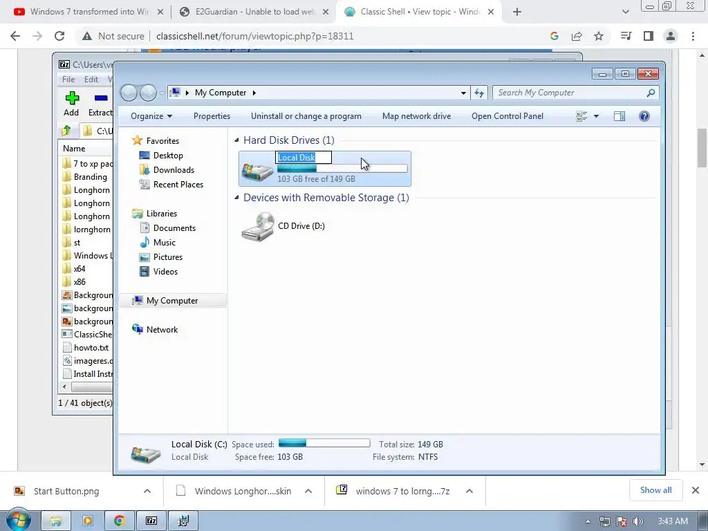Select Downloads under Favorites
Image resolution: width=708 pixels, height=531 pixels.
tap(174, 170)
